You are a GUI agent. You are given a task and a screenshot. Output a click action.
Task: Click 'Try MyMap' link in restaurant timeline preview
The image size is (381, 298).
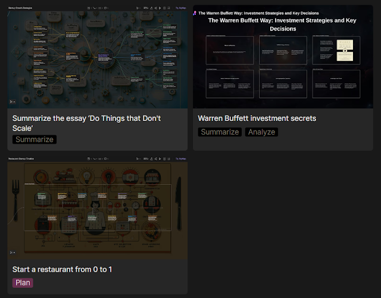pos(181,159)
